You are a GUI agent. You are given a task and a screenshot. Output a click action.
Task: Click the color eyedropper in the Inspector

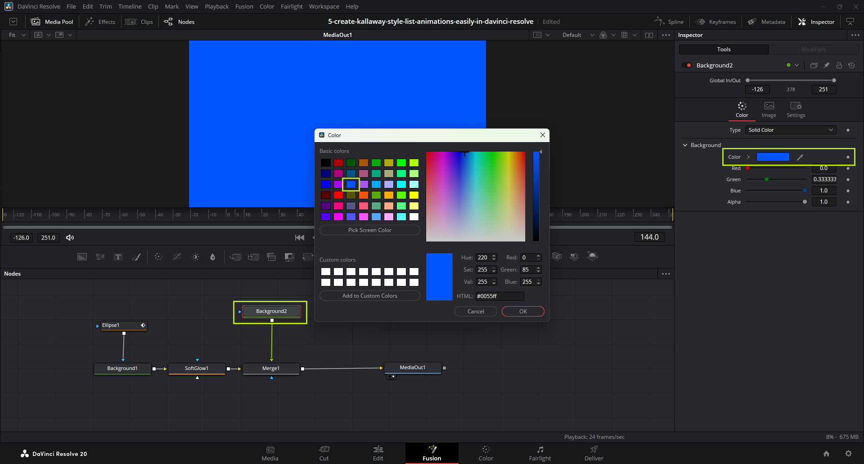click(x=800, y=157)
